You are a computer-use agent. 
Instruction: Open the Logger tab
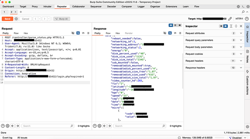click(141, 6)
